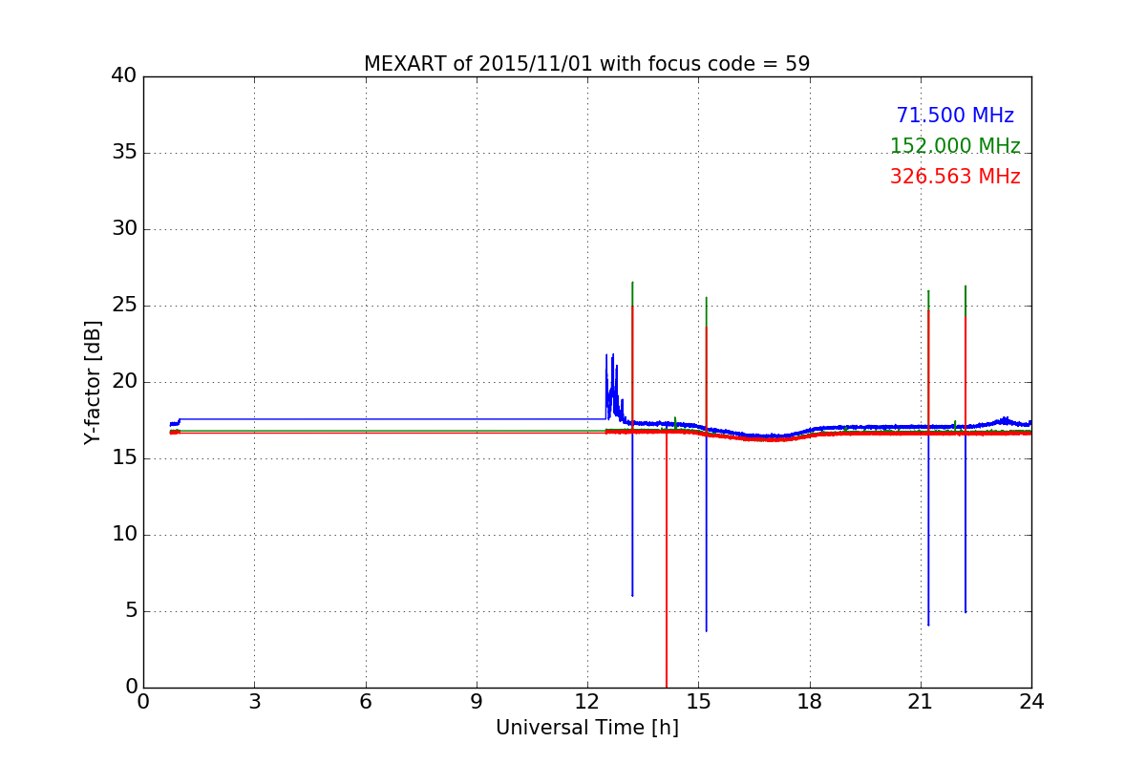Click the y-axis tick label 30

[x=124, y=229]
